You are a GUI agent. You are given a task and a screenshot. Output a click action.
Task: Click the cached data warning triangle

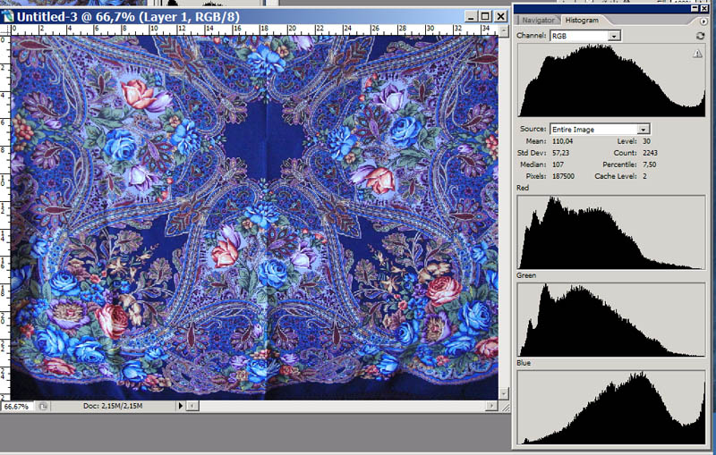tap(697, 55)
